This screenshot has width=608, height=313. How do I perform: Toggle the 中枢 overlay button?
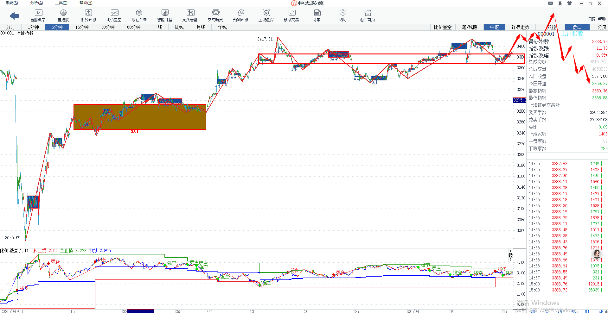pyautogui.click(x=494, y=27)
